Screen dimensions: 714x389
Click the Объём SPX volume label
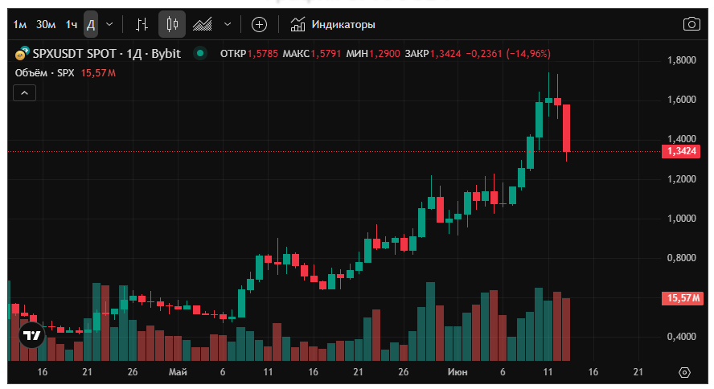(x=45, y=73)
